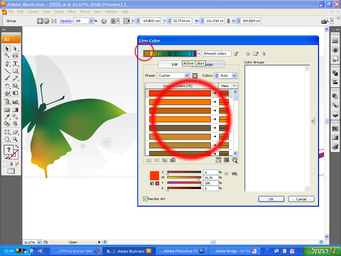Select the Column Graph tool
This screenshot has height=256, width=341.
coord(15,101)
